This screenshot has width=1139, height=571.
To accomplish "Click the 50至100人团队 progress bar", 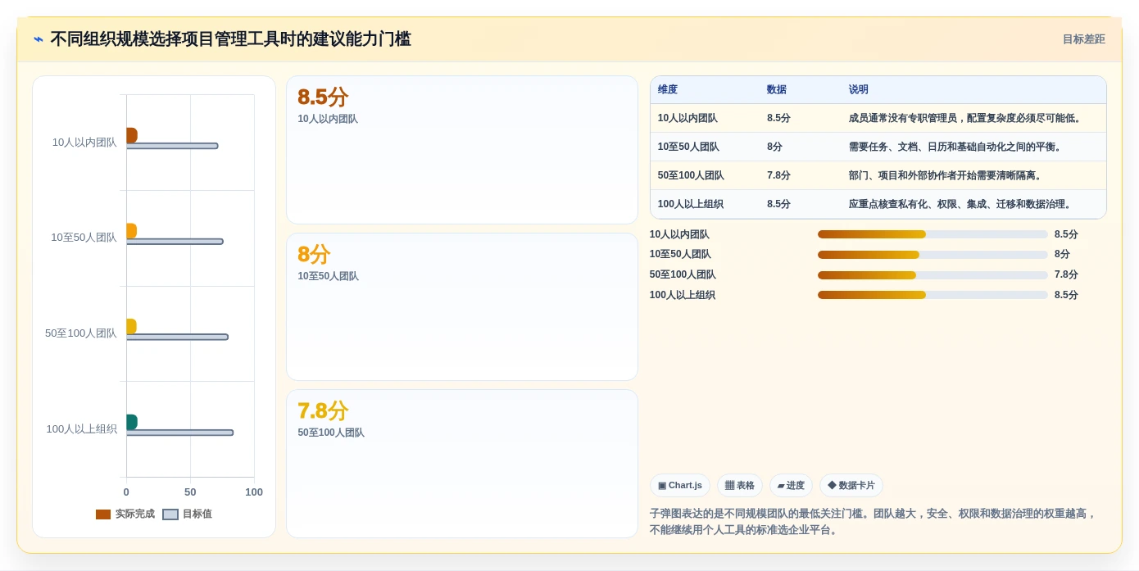I will click(x=933, y=275).
